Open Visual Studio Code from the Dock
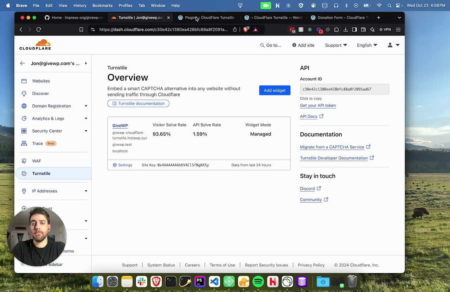This screenshot has width=450, height=292. (214, 281)
